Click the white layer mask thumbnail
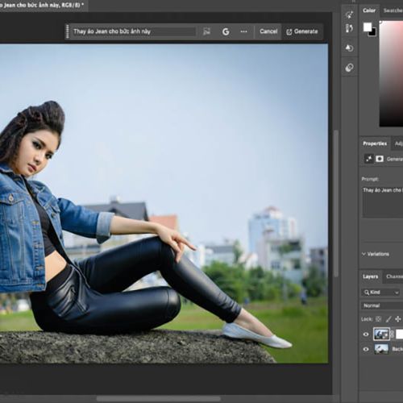The width and height of the screenshot is (403, 403). [x=400, y=334]
